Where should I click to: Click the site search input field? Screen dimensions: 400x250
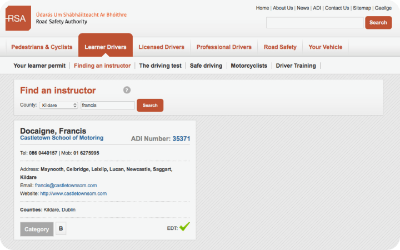pos(315,22)
